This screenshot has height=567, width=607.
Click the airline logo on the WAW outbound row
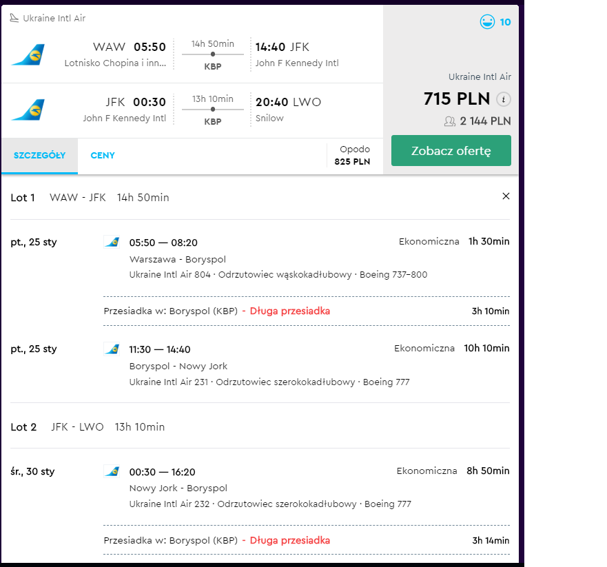pyautogui.click(x=28, y=54)
